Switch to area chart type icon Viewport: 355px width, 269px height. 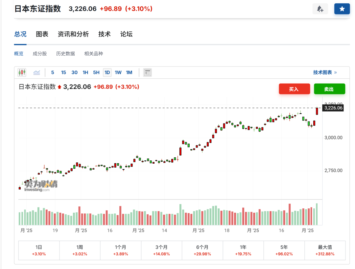tap(36, 72)
